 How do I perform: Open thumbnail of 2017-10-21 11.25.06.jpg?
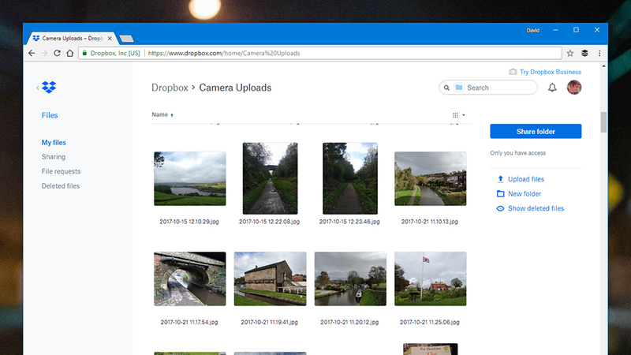click(430, 278)
